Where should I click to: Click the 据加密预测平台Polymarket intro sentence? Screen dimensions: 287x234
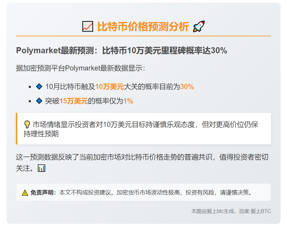point(81,68)
